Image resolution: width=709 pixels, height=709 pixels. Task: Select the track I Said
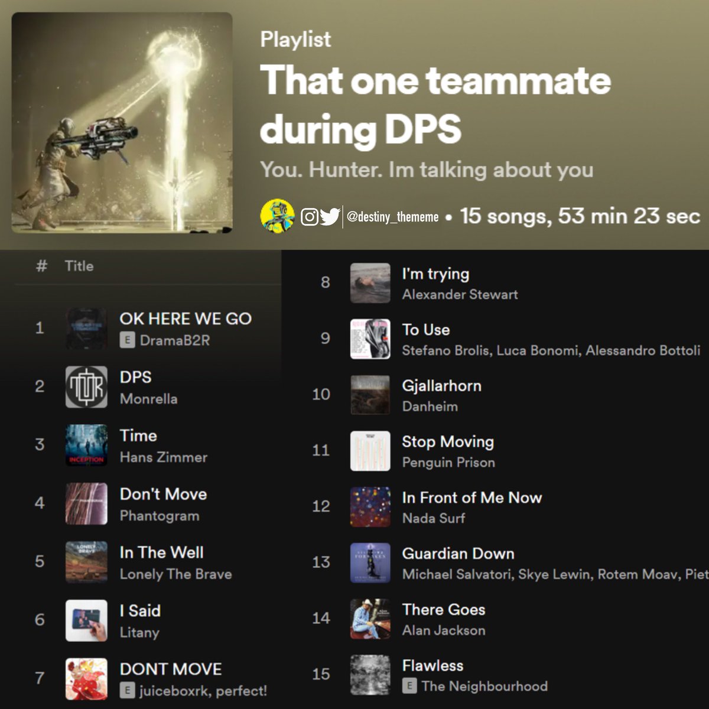pos(140,610)
